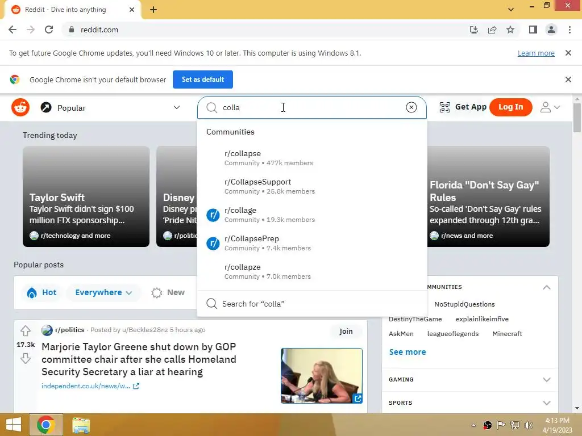Downvote the Marjorie Taylor Greene post
582x436 pixels.
pyautogui.click(x=25, y=359)
